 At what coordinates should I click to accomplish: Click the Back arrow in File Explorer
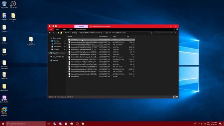click(50, 33)
